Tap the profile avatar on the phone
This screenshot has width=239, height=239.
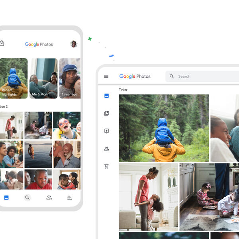tap(74, 44)
